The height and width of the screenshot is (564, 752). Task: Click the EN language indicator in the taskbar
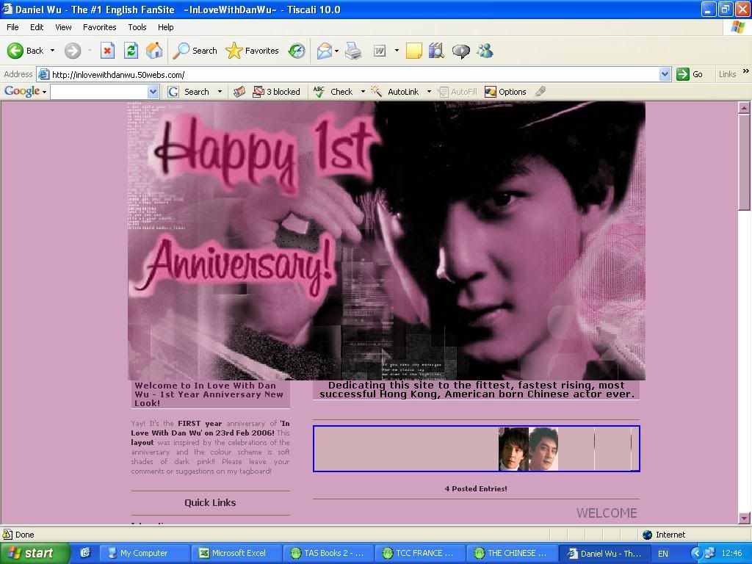663,554
